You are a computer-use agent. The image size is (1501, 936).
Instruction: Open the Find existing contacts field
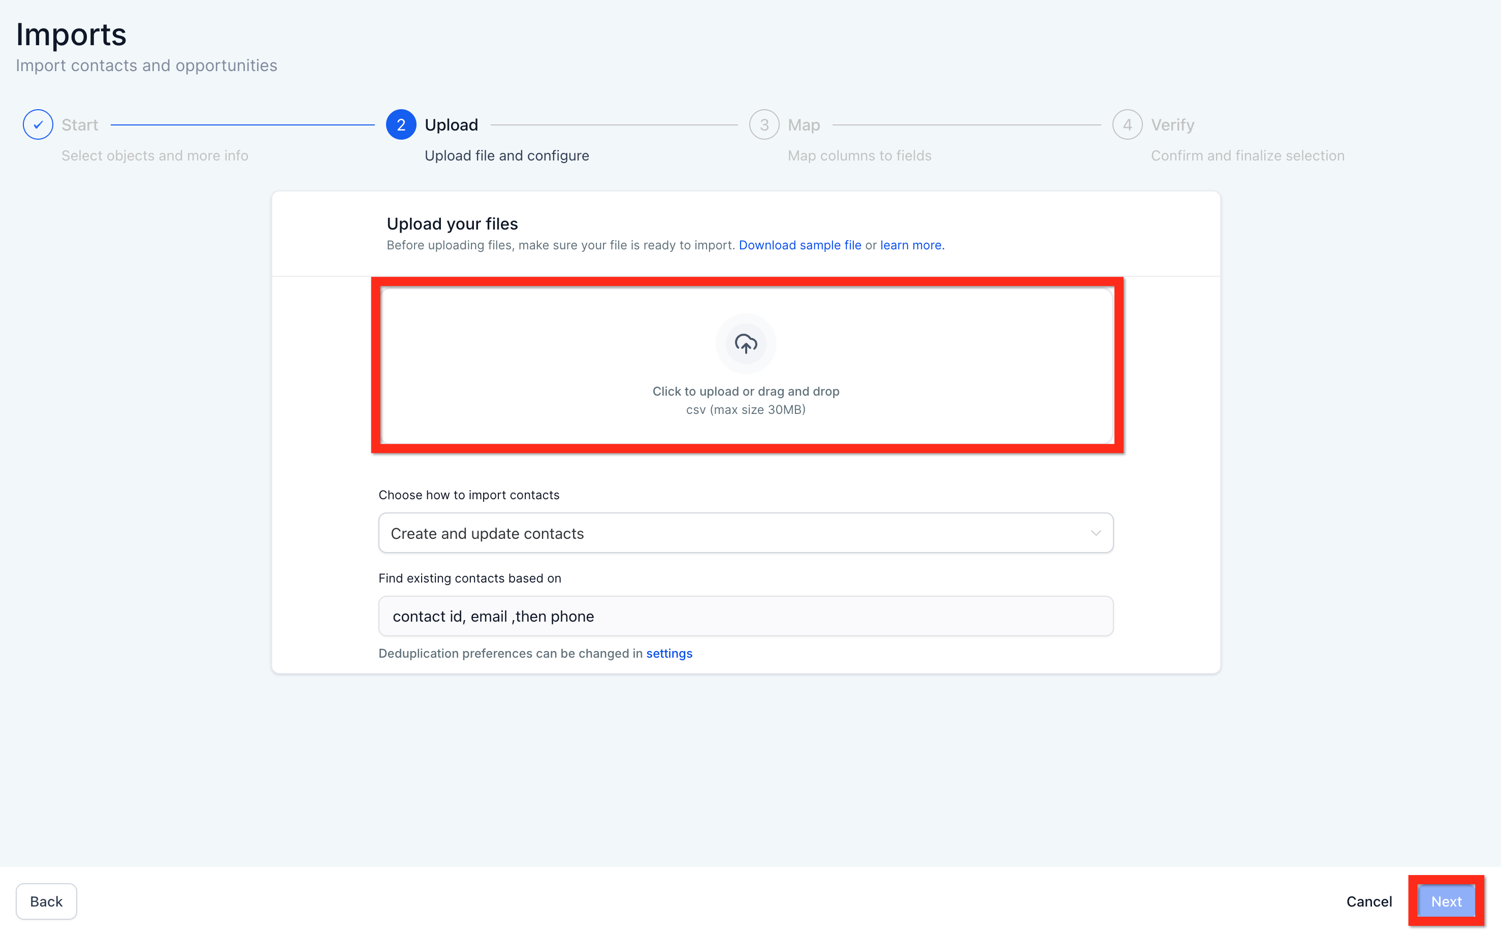click(x=745, y=616)
